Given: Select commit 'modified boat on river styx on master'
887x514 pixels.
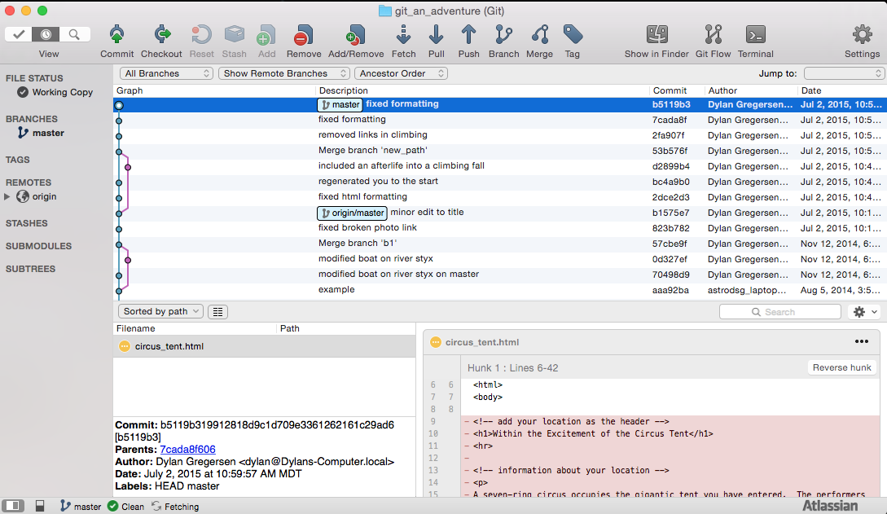Looking at the screenshot, I should coord(499,275).
